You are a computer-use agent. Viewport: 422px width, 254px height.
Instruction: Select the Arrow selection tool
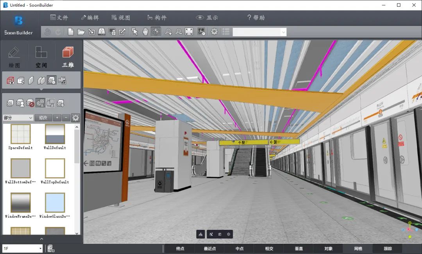pyautogui.click(x=135, y=31)
